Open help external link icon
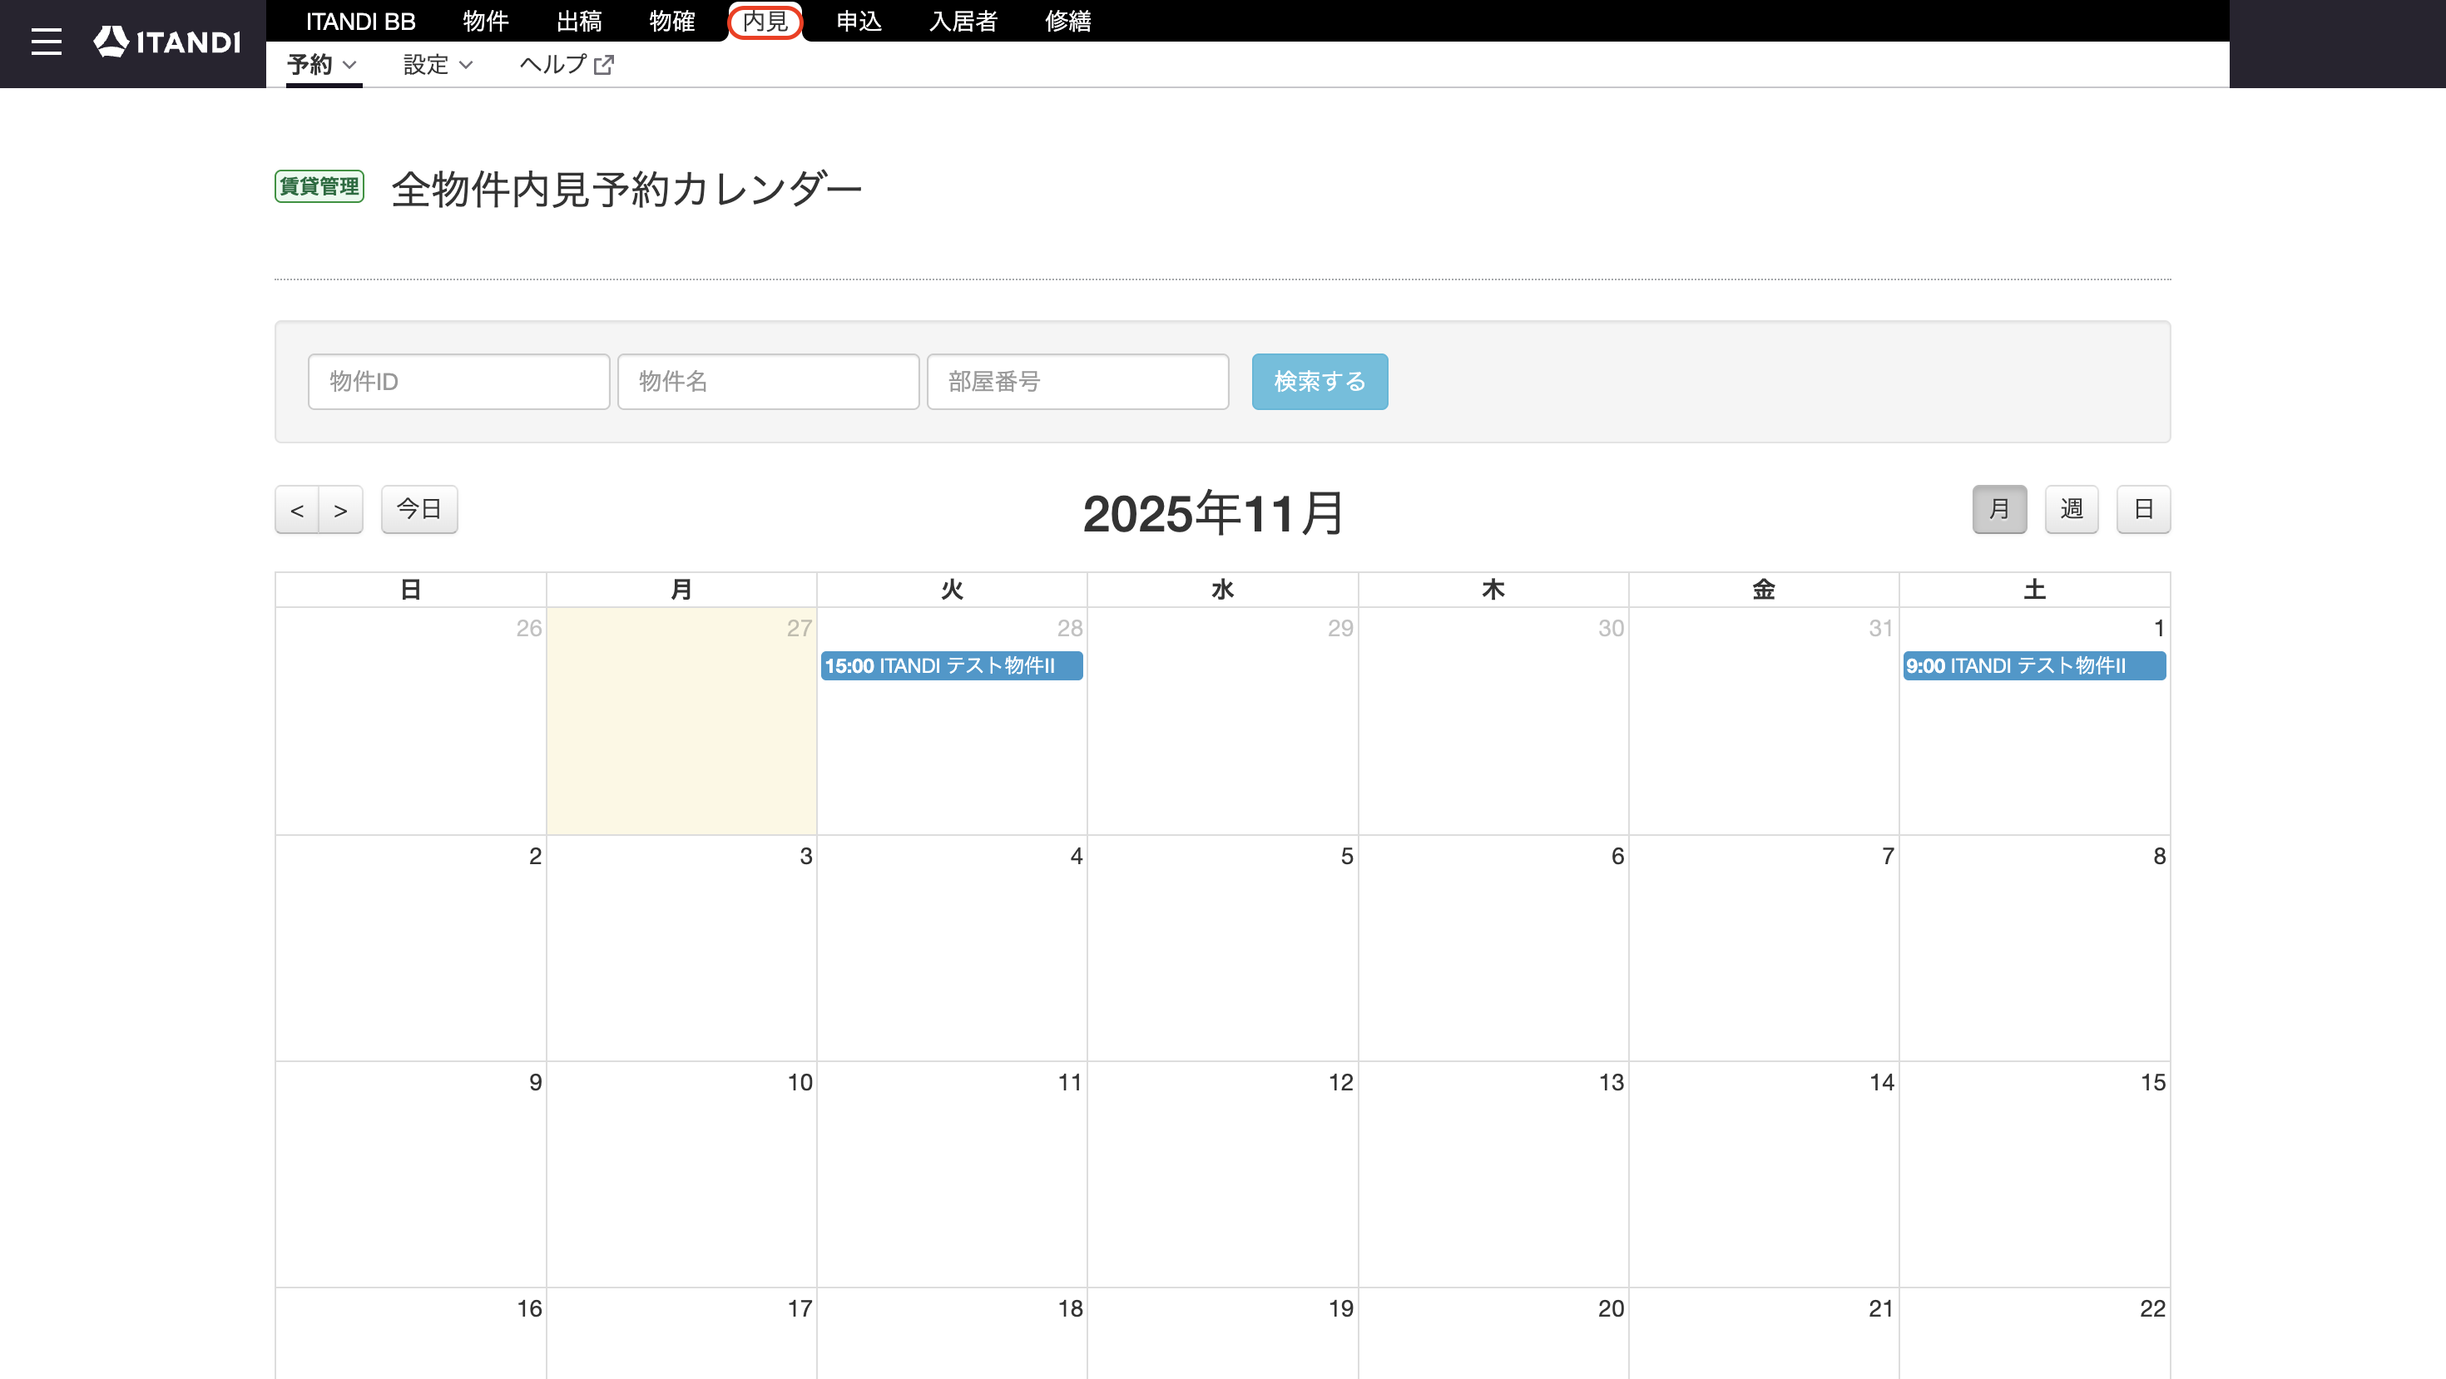The image size is (2446, 1379). [604, 65]
